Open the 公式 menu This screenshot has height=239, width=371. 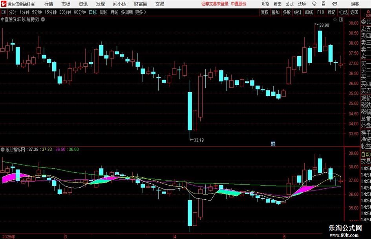(x=289, y=4)
